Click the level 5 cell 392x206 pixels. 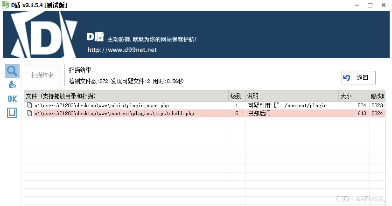pos(237,113)
